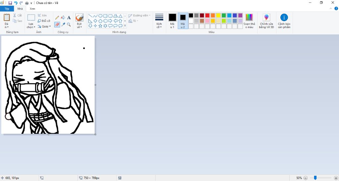Click Cảnh báo sản phẩm button
The width and height of the screenshot is (339, 181).
pyautogui.click(x=284, y=21)
